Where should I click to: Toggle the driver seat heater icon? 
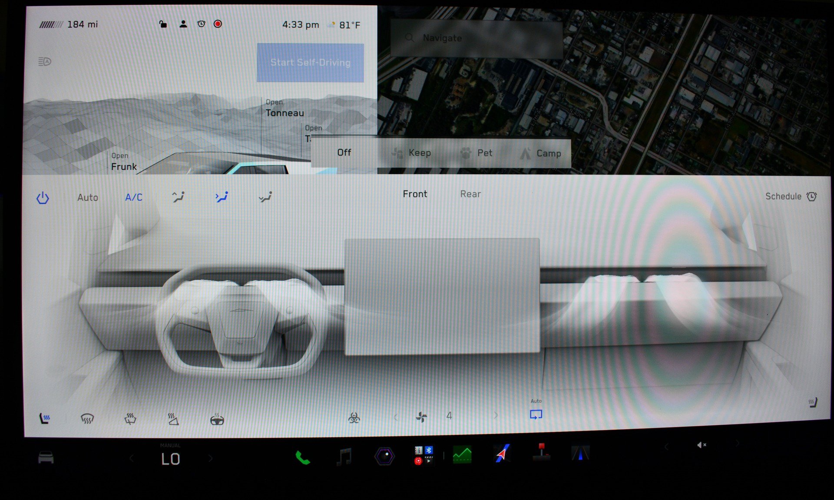tap(44, 418)
